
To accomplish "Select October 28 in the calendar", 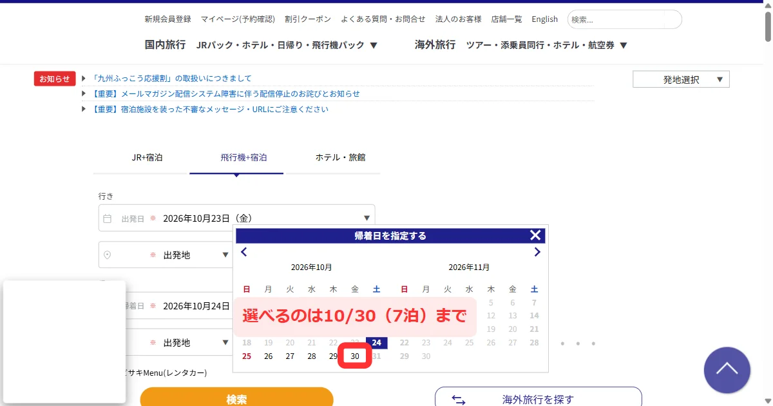I will (x=312, y=356).
